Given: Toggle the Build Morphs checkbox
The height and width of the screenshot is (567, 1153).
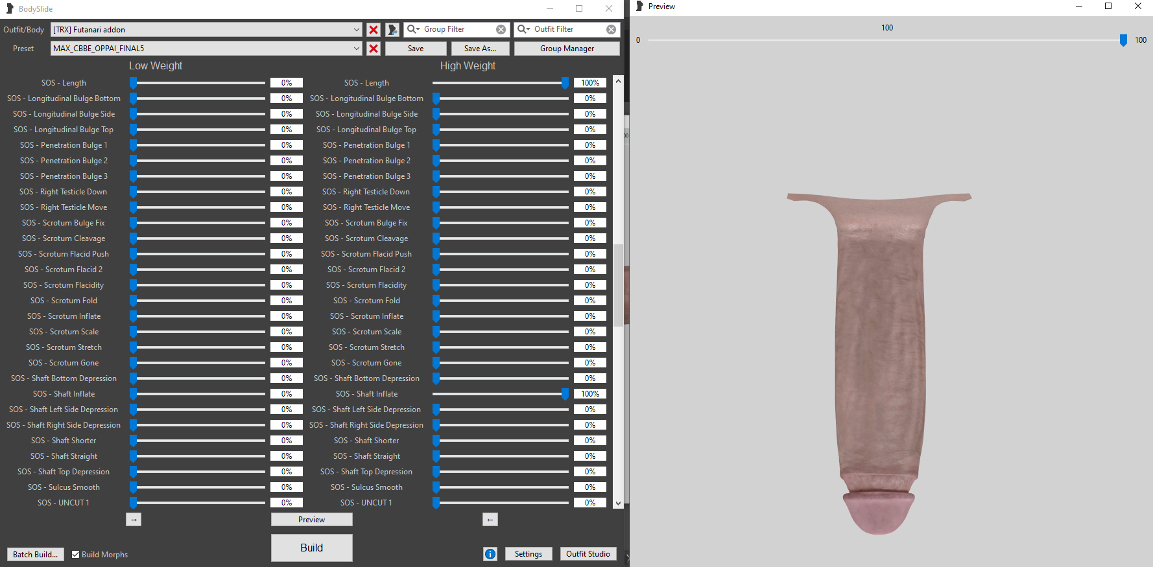Looking at the screenshot, I should [x=75, y=555].
